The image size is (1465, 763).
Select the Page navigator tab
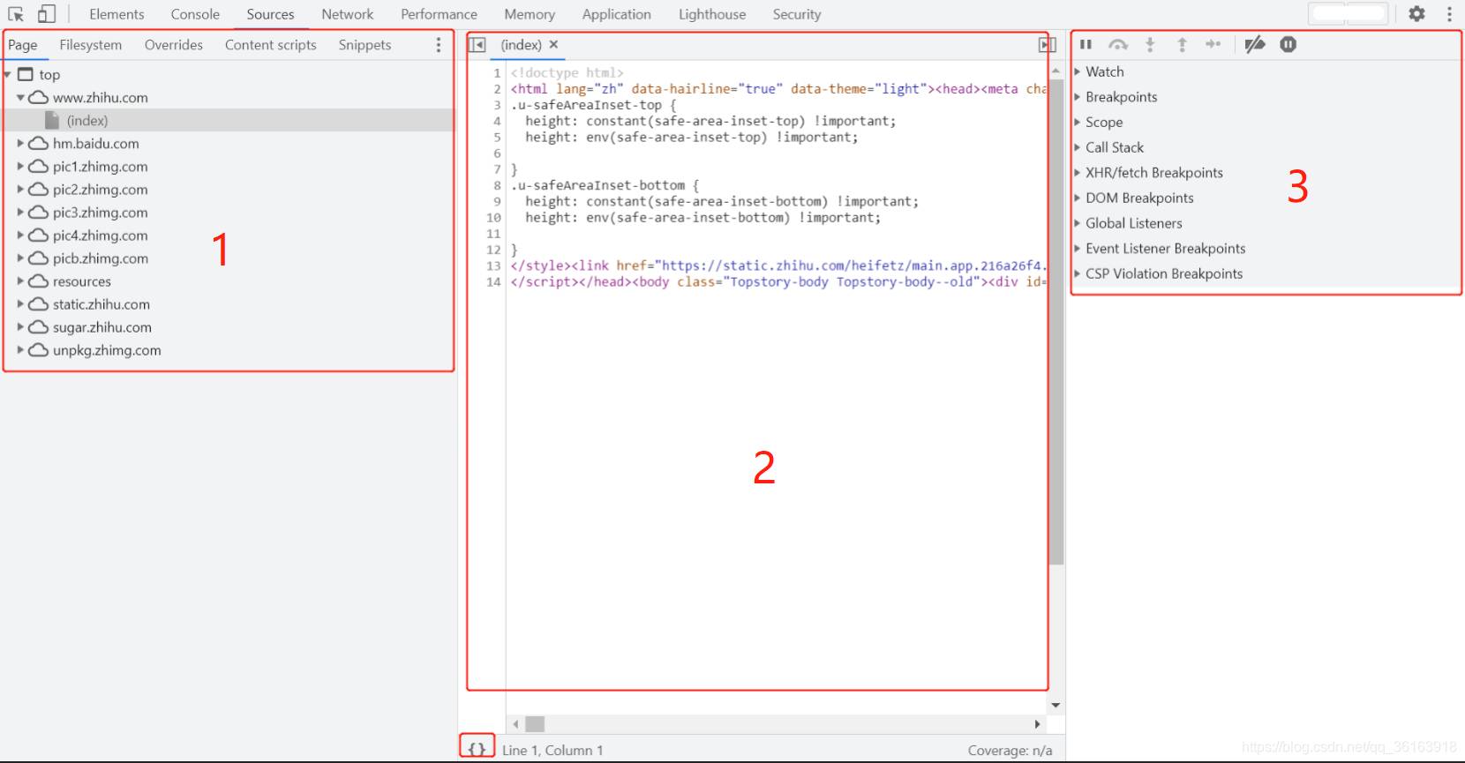[x=23, y=45]
